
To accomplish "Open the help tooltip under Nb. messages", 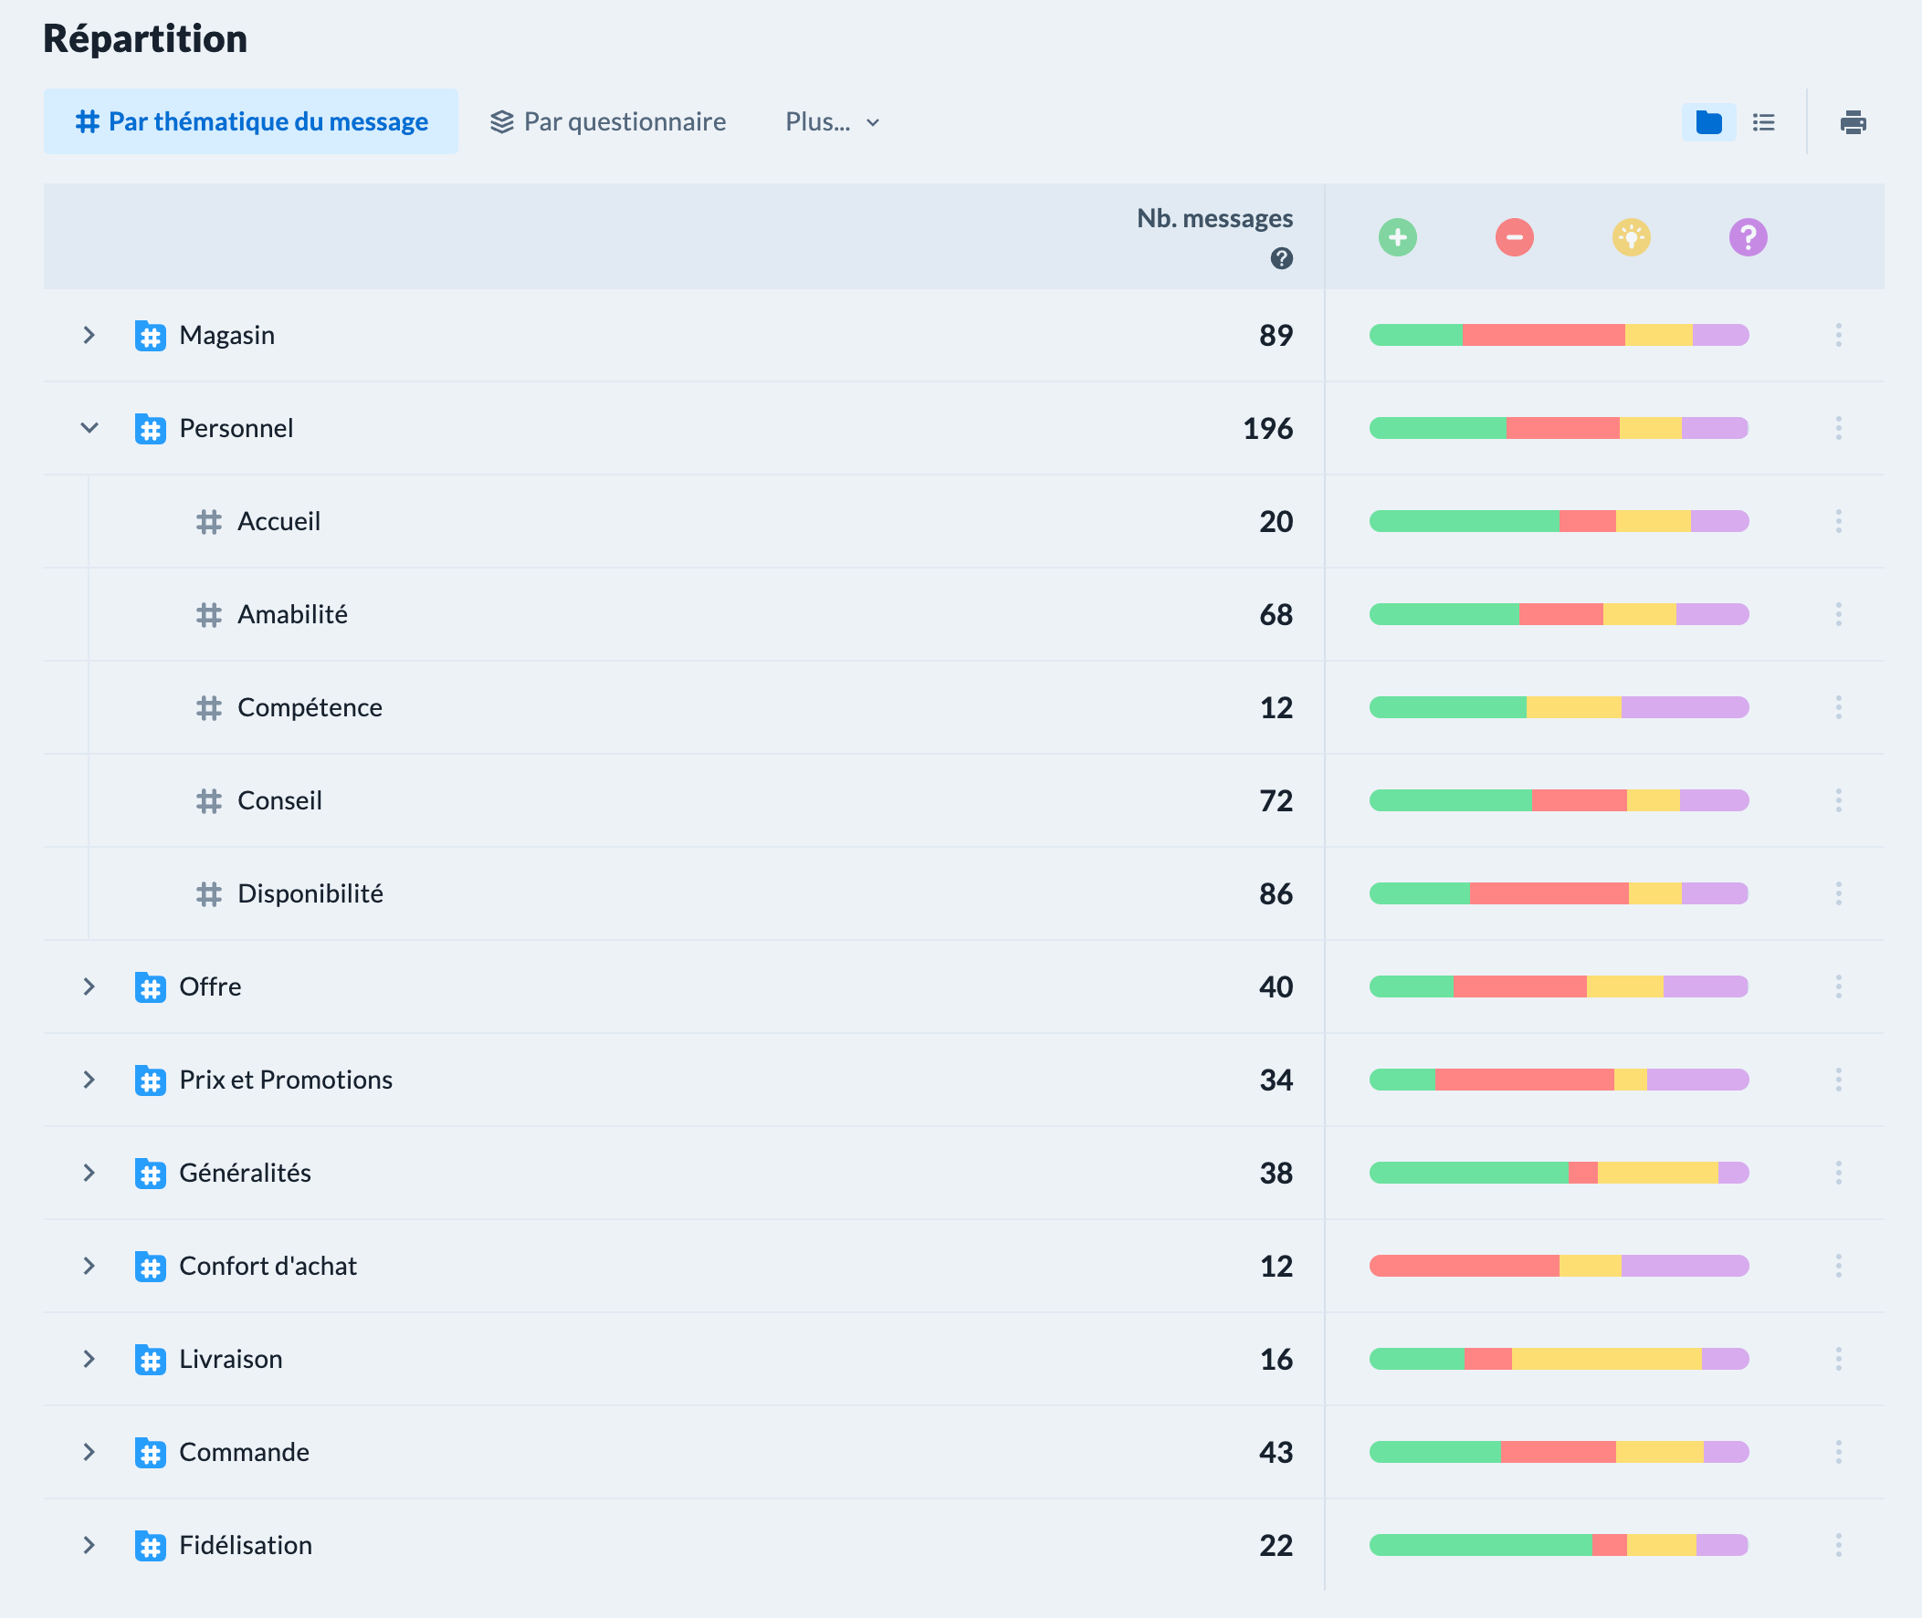I will tap(1281, 258).
